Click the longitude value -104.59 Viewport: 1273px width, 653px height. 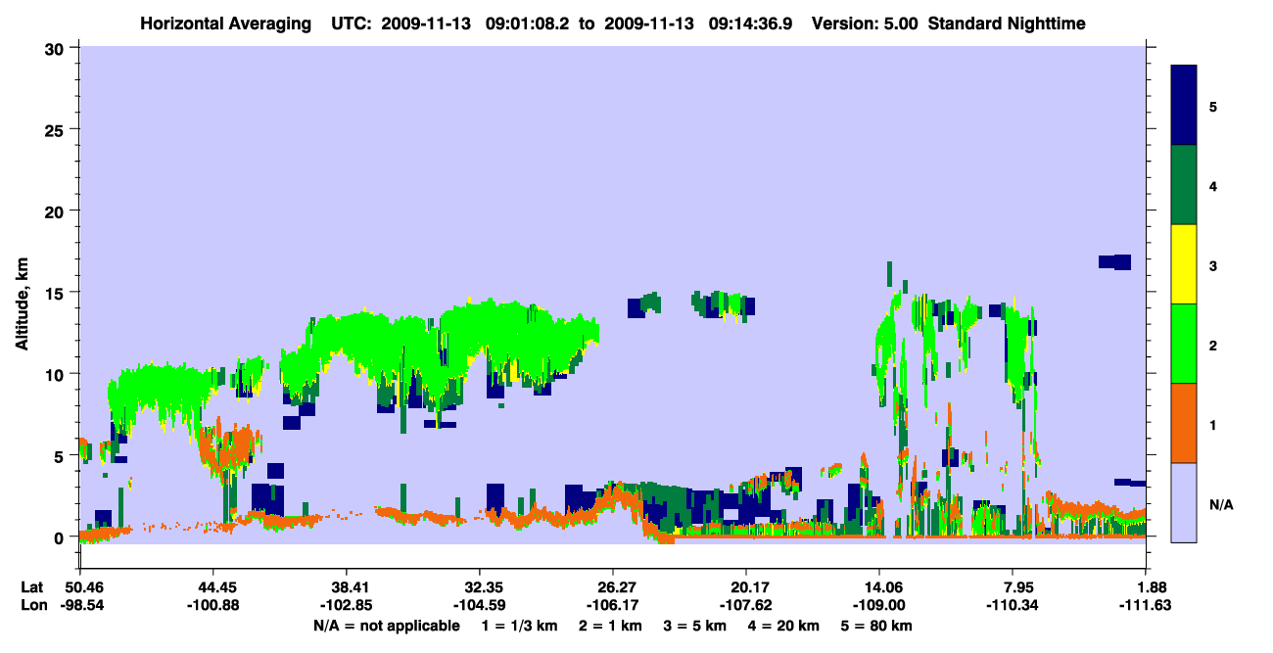[479, 606]
